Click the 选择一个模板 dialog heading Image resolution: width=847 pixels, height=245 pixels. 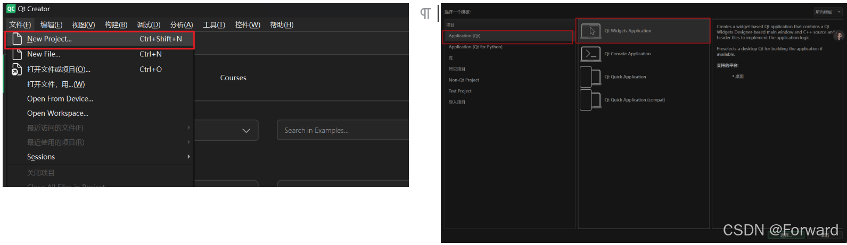(458, 12)
